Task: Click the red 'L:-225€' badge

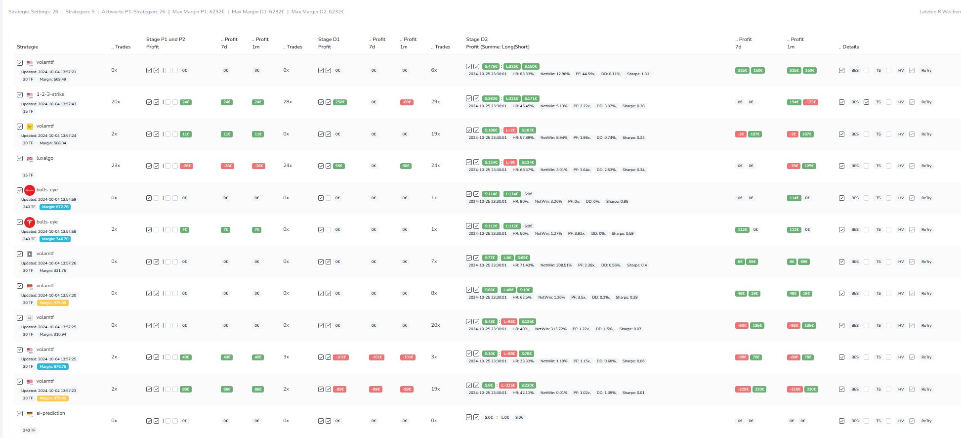Action: click(x=508, y=386)
